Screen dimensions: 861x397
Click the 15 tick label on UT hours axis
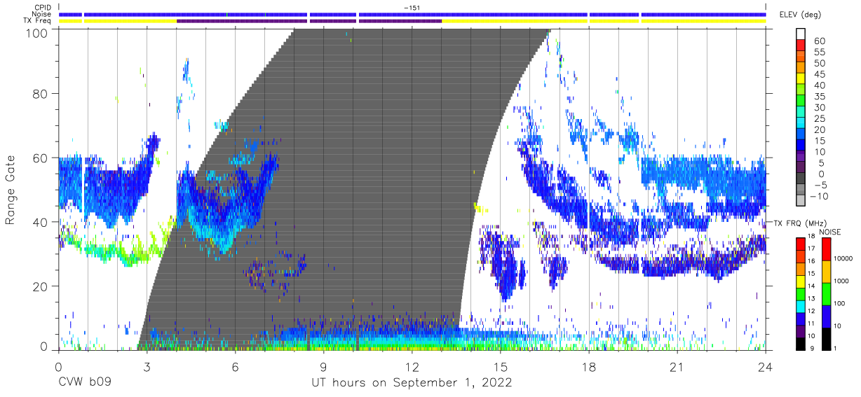pyautogui.click(x=500, y=366)
